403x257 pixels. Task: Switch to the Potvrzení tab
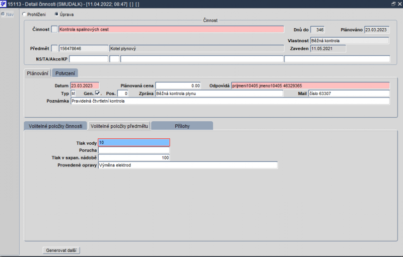point(65,73)
